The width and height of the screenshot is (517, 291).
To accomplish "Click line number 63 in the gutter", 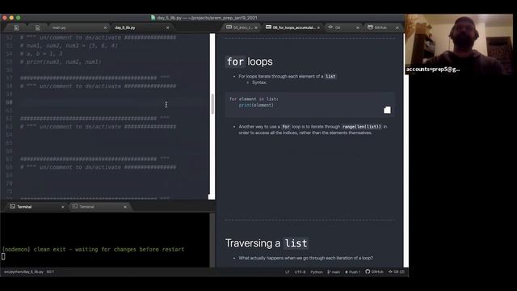I will coord(9,127).
